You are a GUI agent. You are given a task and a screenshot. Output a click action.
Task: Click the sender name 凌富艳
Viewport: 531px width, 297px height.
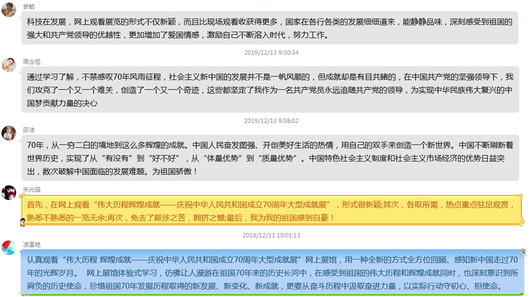32,245
